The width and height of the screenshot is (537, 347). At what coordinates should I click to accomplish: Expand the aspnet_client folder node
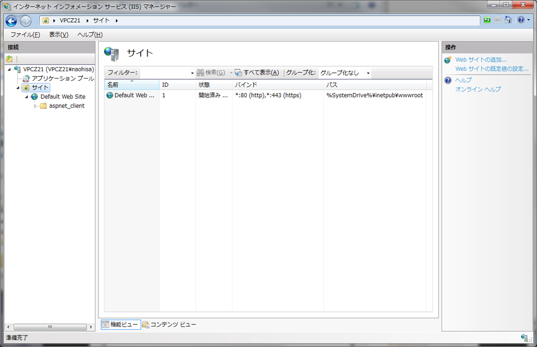point(35,106)
